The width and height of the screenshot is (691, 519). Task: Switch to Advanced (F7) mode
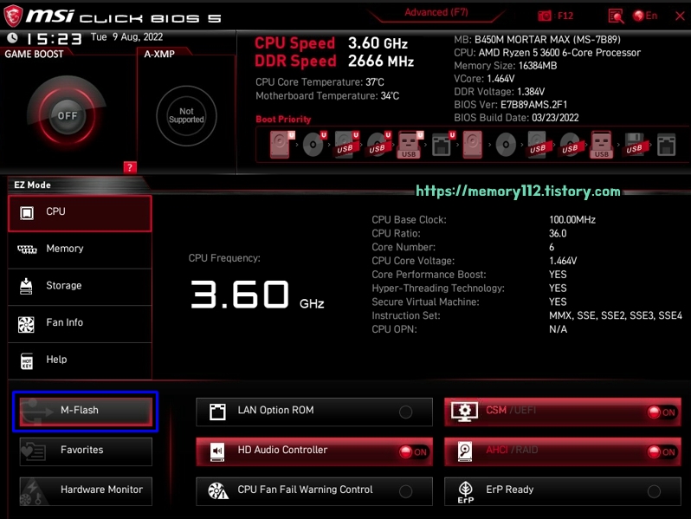point(436,12)
